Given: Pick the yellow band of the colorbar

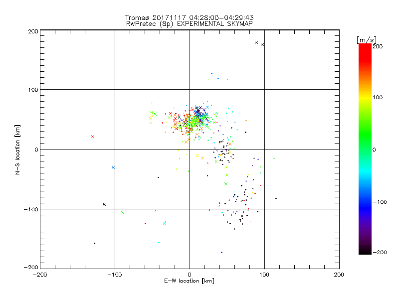Looking at the screenshot, I should (x=365, y=98).
